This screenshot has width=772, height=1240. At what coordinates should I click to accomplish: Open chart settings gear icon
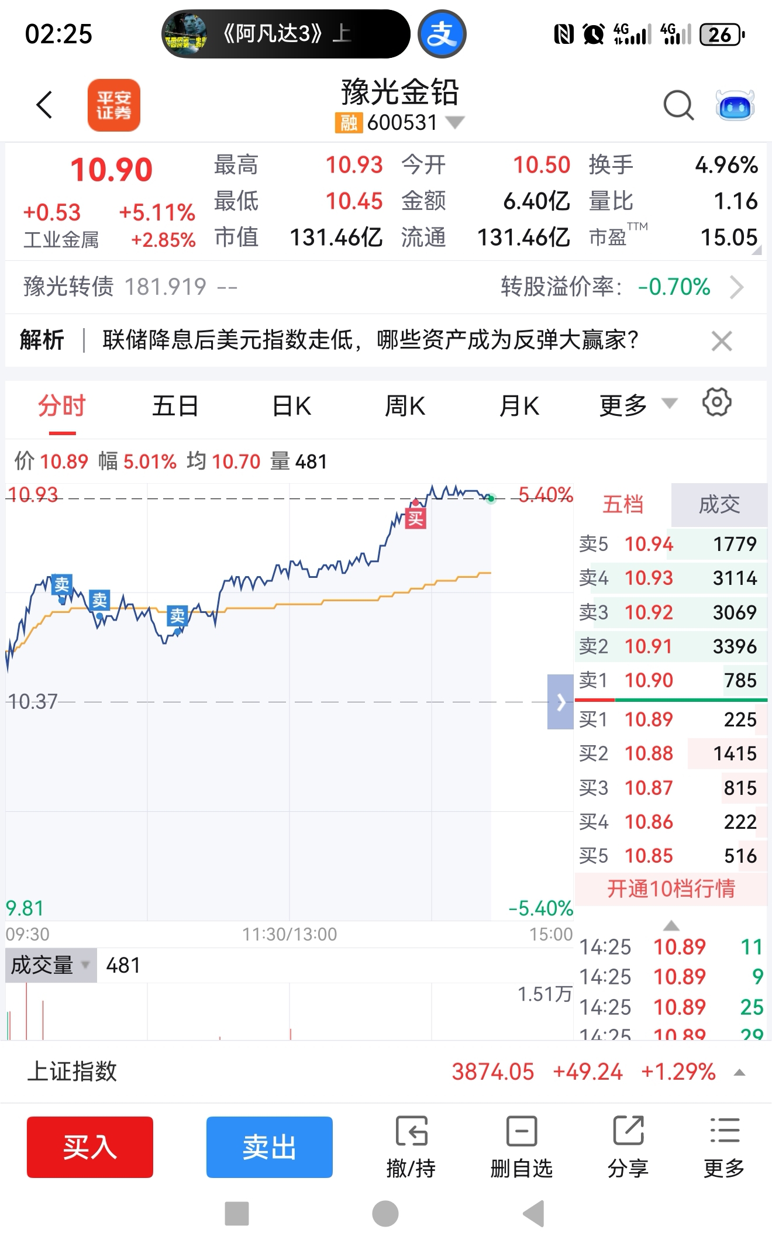(x=717, y=402)
